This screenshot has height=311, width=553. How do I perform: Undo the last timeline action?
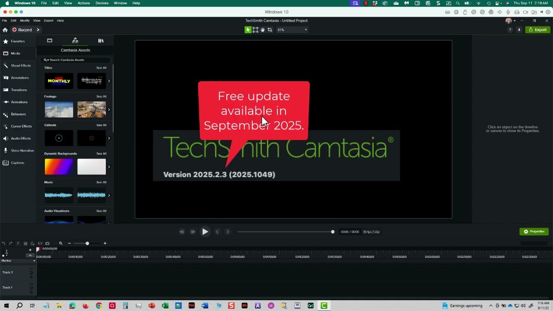(3, 244)
